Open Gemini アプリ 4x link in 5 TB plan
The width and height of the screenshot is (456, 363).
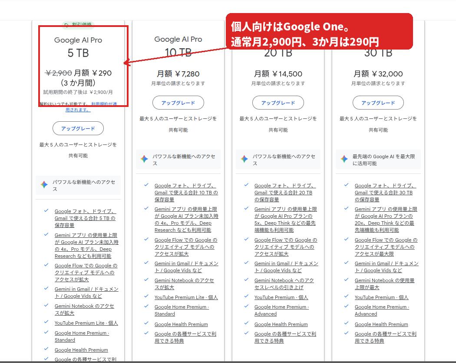point(86,246)
